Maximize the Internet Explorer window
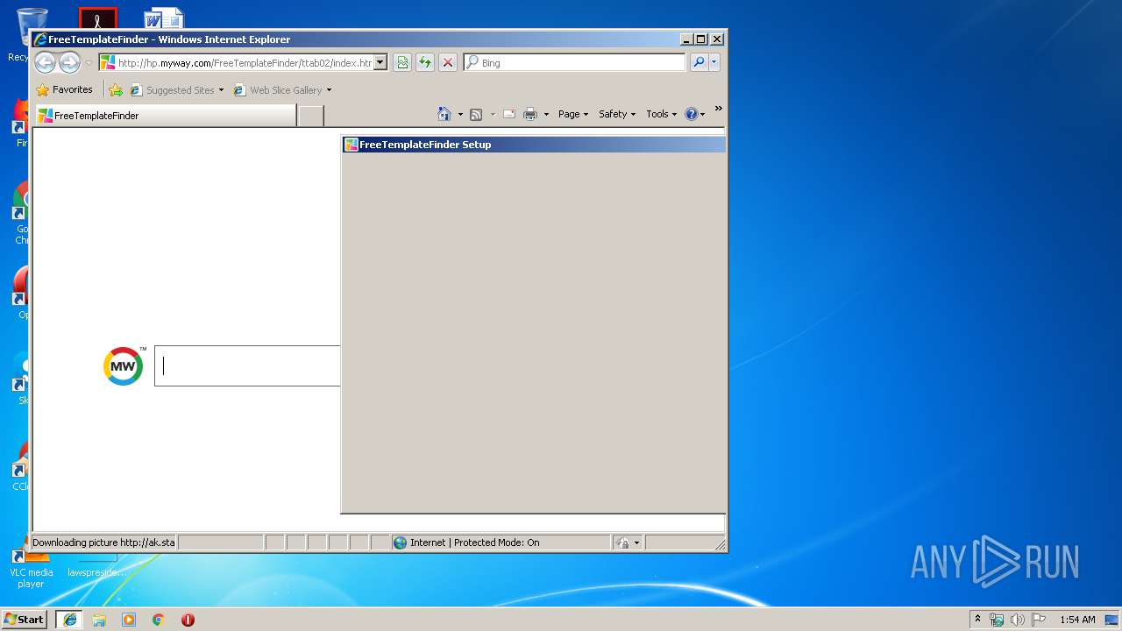Screen dimensions: 1122x631 [701, 39]
